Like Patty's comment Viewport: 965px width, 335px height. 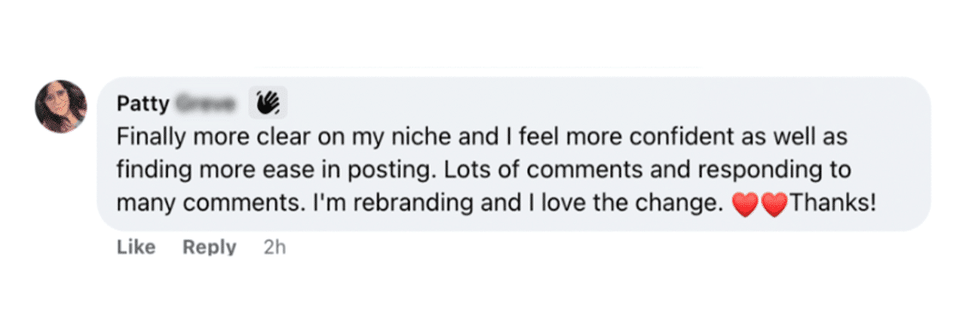(x=136, y=247)
